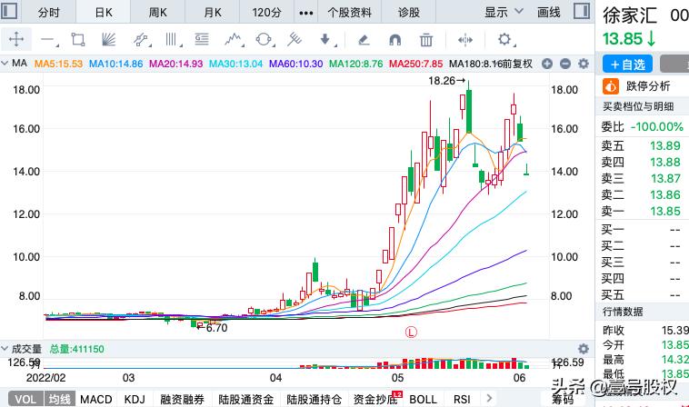Select the KDJ indicator tab

click(135, 399)
